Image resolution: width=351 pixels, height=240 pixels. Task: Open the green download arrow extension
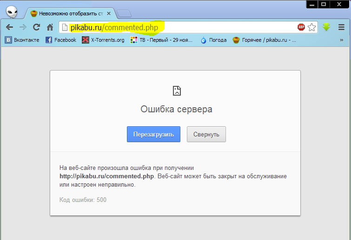326,27
